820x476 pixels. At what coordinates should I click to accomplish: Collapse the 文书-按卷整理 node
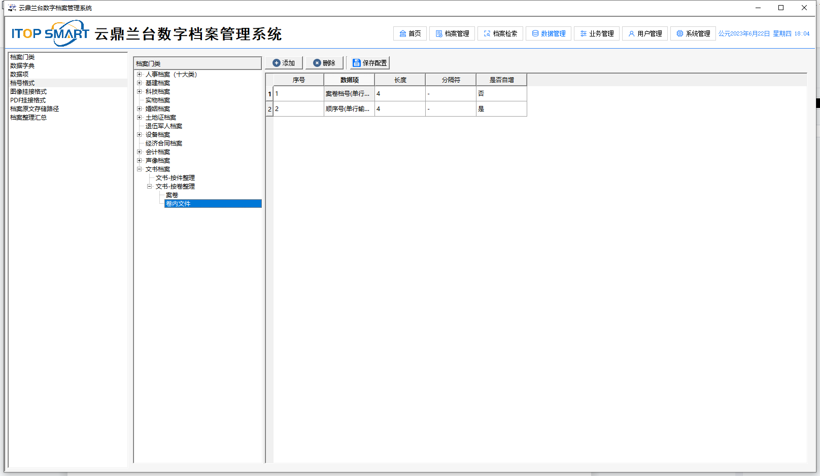point(150,187)
